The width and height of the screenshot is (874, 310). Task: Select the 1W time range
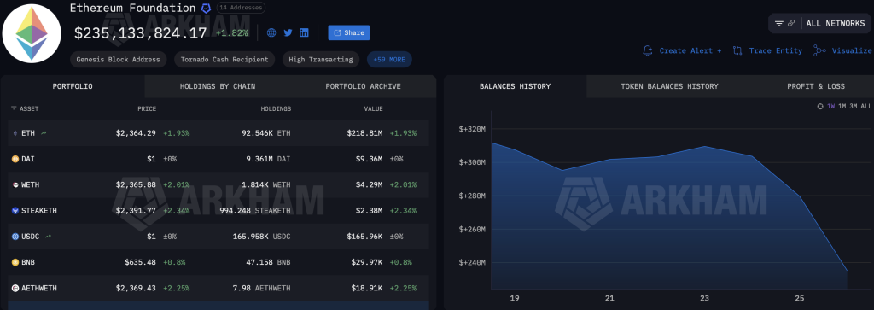tap(830, 107)
